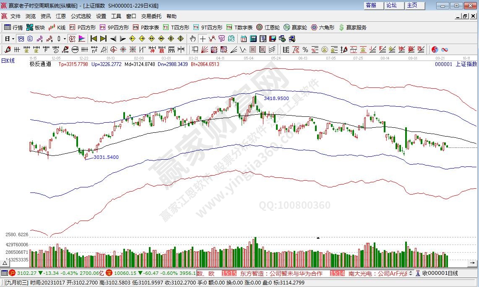Viewport: 479px width, 287px height.
Task: Activate the crosshair cursor tool
Action: (203, 39)
